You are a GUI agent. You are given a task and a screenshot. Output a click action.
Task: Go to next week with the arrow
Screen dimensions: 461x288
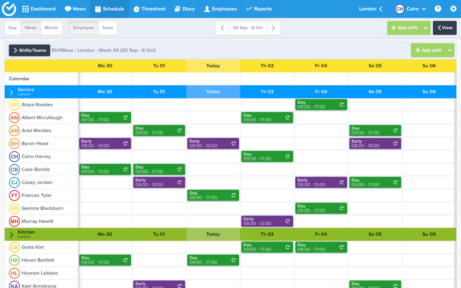[x=273, y=28]
